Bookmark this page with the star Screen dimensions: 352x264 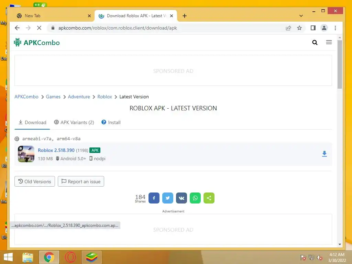(299, 28)
